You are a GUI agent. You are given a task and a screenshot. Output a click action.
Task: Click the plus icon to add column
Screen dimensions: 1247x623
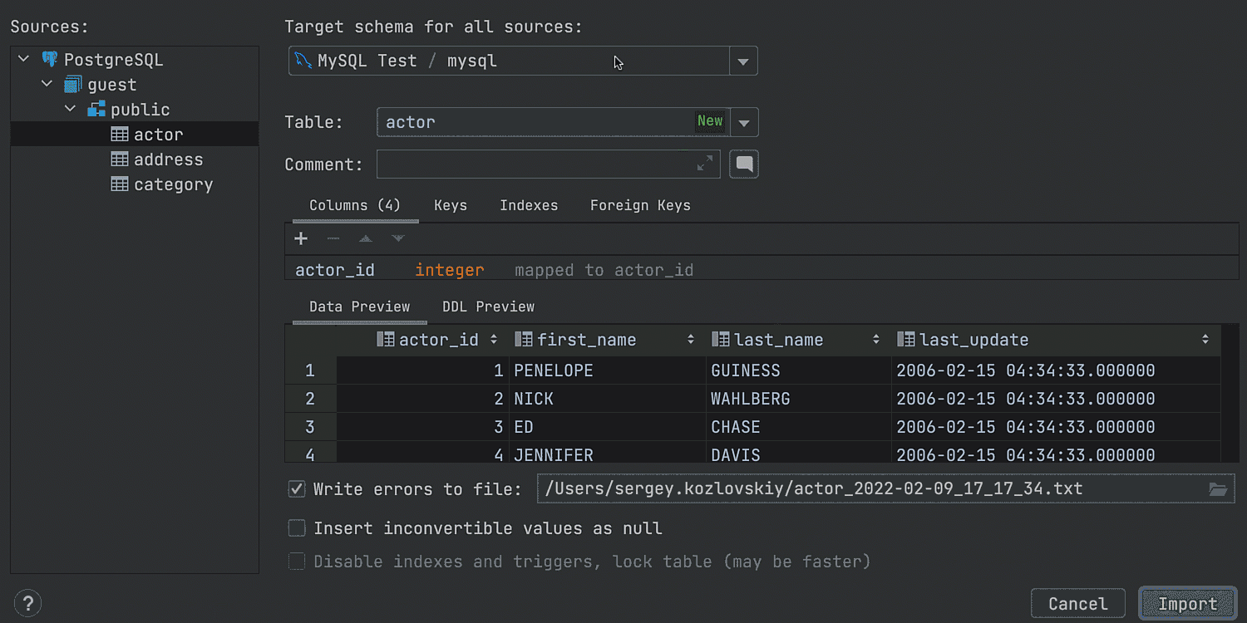coord(301,239)
